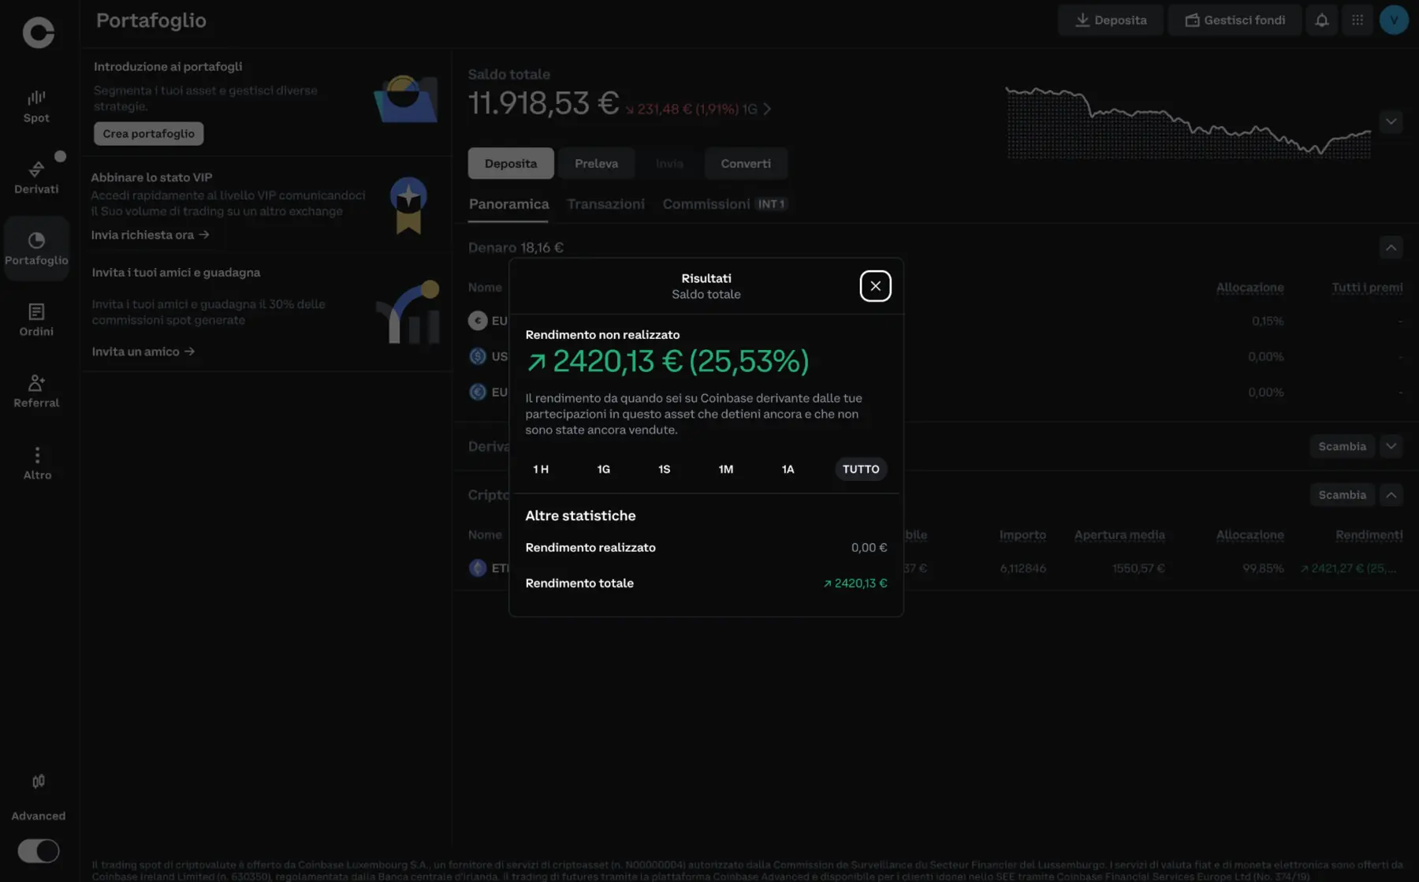Image resolution: width=1419 pixels, height=882 pixels.
Task: Switch to the Transazioni tab
Action: (x=605, y=204)
